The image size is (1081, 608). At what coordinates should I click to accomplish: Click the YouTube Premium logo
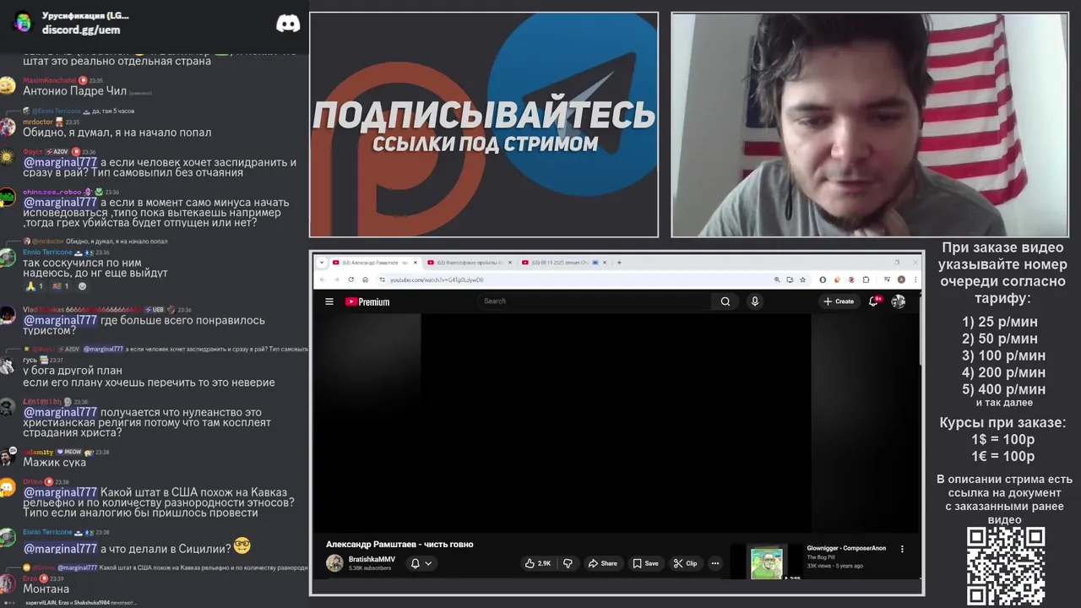367,301
